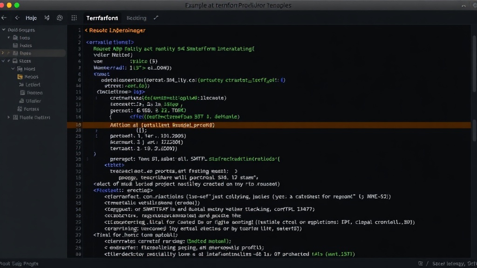Expand the Ftaote Dettirt folder chevron
The width and height of the screenshot is (477, 268).
[9, 117]
